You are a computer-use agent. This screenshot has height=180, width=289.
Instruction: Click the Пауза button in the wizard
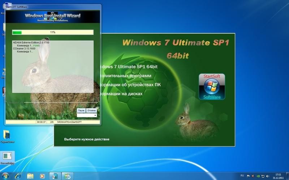coord(81,111)
